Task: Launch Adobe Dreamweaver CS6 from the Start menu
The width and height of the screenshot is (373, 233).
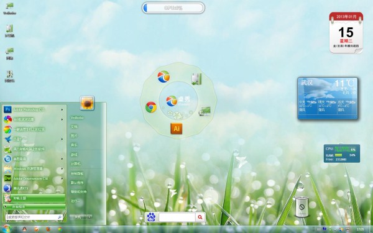Action: [x=34, y=178]
